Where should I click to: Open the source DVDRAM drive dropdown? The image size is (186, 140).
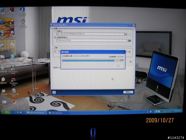tap(126, 34)
